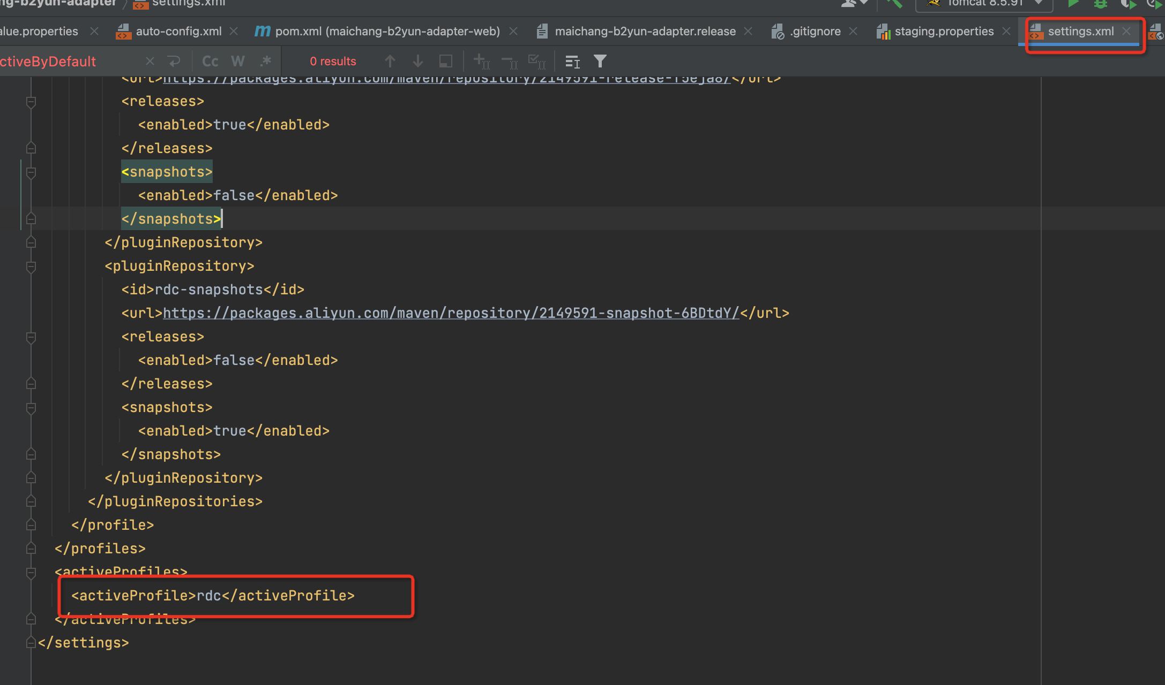Go to next search occurrence arrow
1165x685 pixels.
[x=418, y=62]
